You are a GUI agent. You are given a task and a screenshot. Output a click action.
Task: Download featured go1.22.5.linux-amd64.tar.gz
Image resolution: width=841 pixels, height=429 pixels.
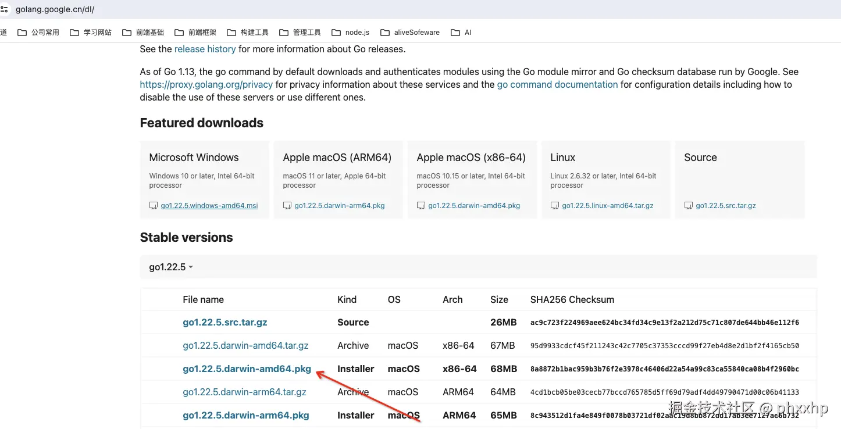[607, 206]
